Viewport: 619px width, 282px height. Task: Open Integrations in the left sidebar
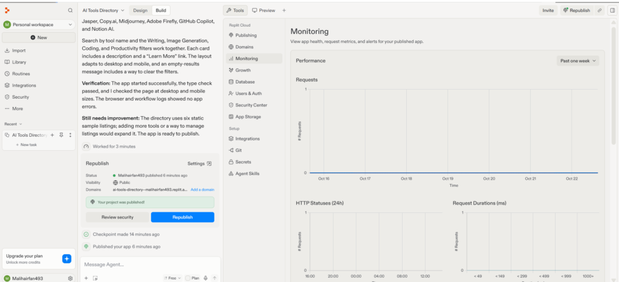tap(20, 85)
